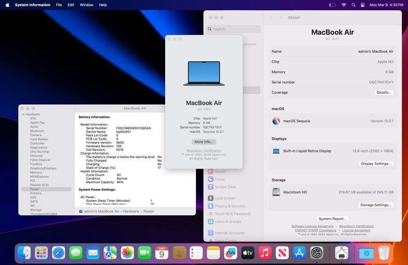This screenshot has width=408, height=265.
Task: Open the Trash from the Dock
Action: coord(384,252)
